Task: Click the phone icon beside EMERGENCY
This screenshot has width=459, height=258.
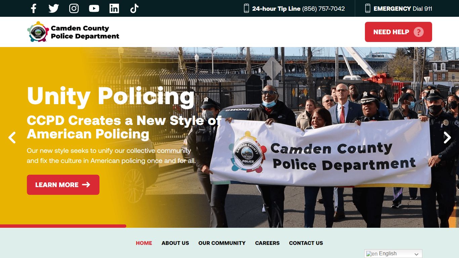Action: click(x=368, y=8)
